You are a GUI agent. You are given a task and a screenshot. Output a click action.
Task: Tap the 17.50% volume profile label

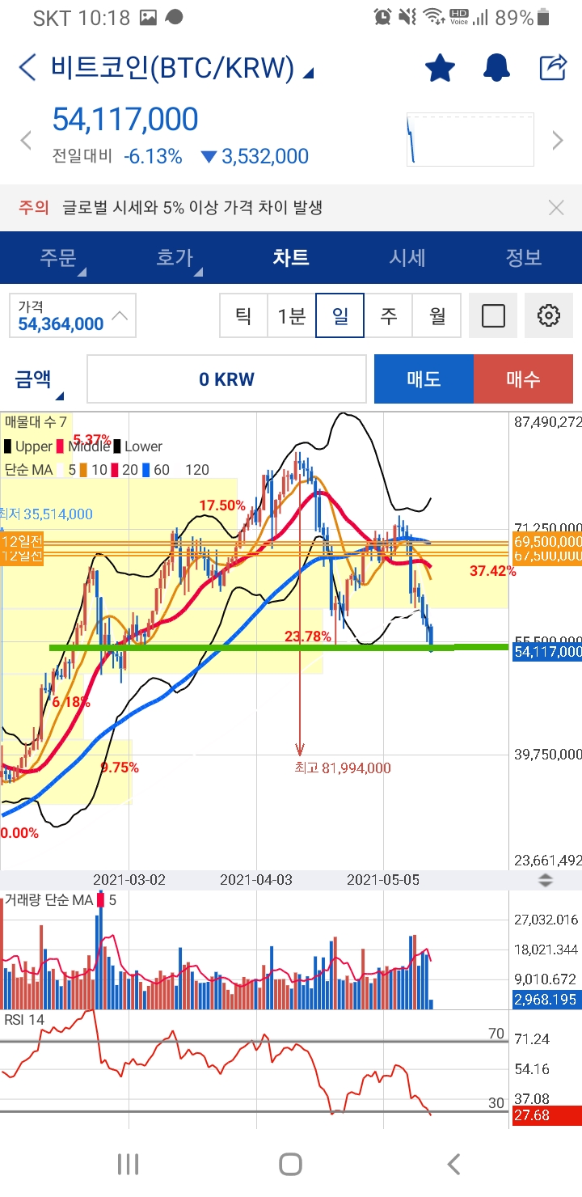(222, 505)
